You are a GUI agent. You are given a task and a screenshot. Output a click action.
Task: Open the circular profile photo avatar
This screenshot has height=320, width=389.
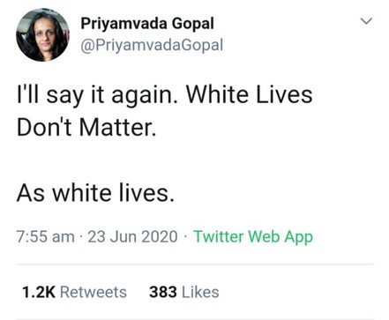[x=42, y=35]
